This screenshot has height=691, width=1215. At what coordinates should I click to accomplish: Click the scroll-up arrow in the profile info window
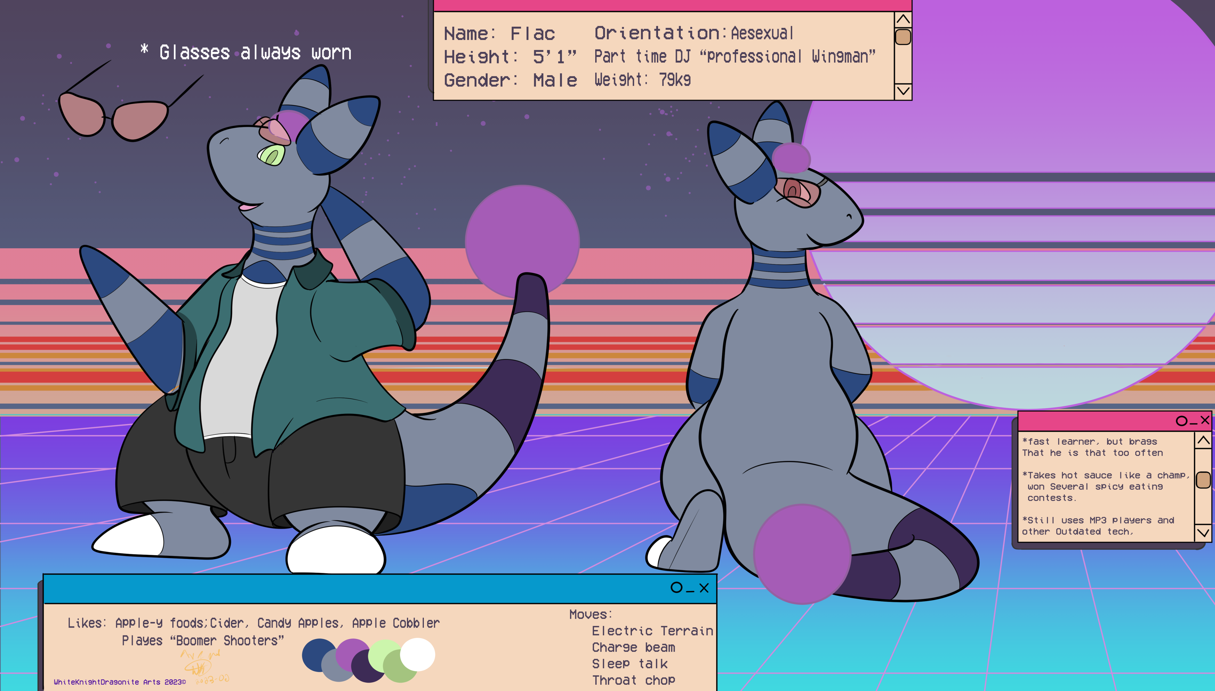[903, 19]
